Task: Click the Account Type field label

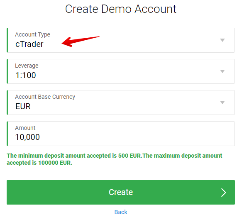Action: click(x=32, y=35)
